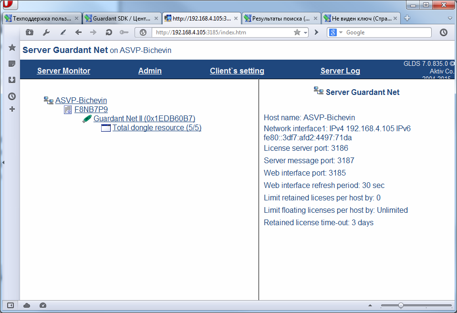Toggle the side panel at bottom-left
Image resolution: width=457 pixels, height=313 pixels.
[x=10, y=305]
